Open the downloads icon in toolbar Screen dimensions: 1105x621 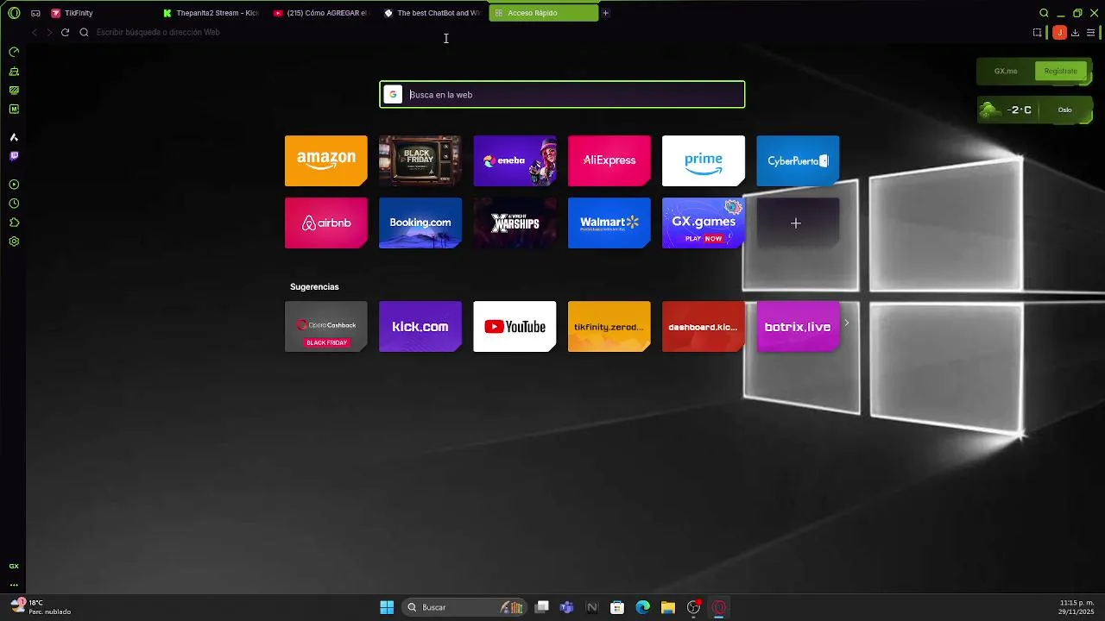(1075, 33)
